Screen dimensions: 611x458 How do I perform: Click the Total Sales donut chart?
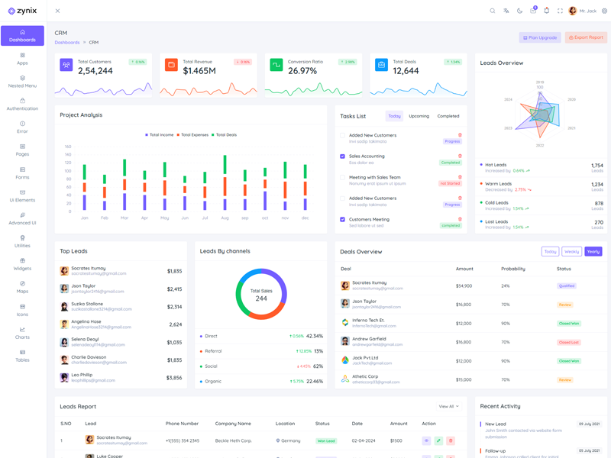click(261, 294)
